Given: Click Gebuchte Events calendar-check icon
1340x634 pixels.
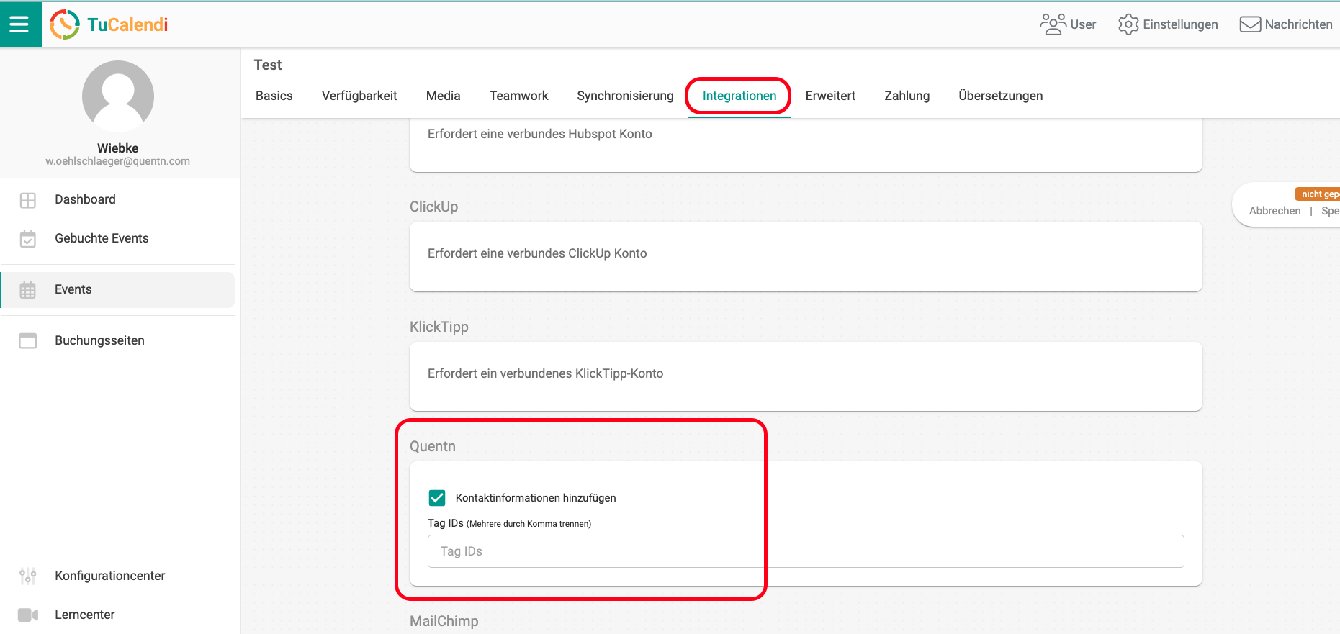Looking at the screenshot, I should tap(28, 239).
